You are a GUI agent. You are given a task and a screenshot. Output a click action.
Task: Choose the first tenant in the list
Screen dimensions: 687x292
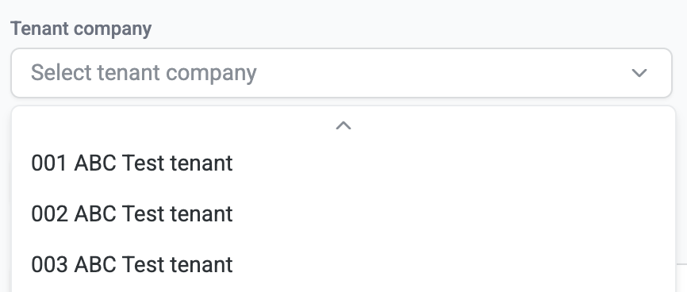pyautogui.click(x=343, y=163)
